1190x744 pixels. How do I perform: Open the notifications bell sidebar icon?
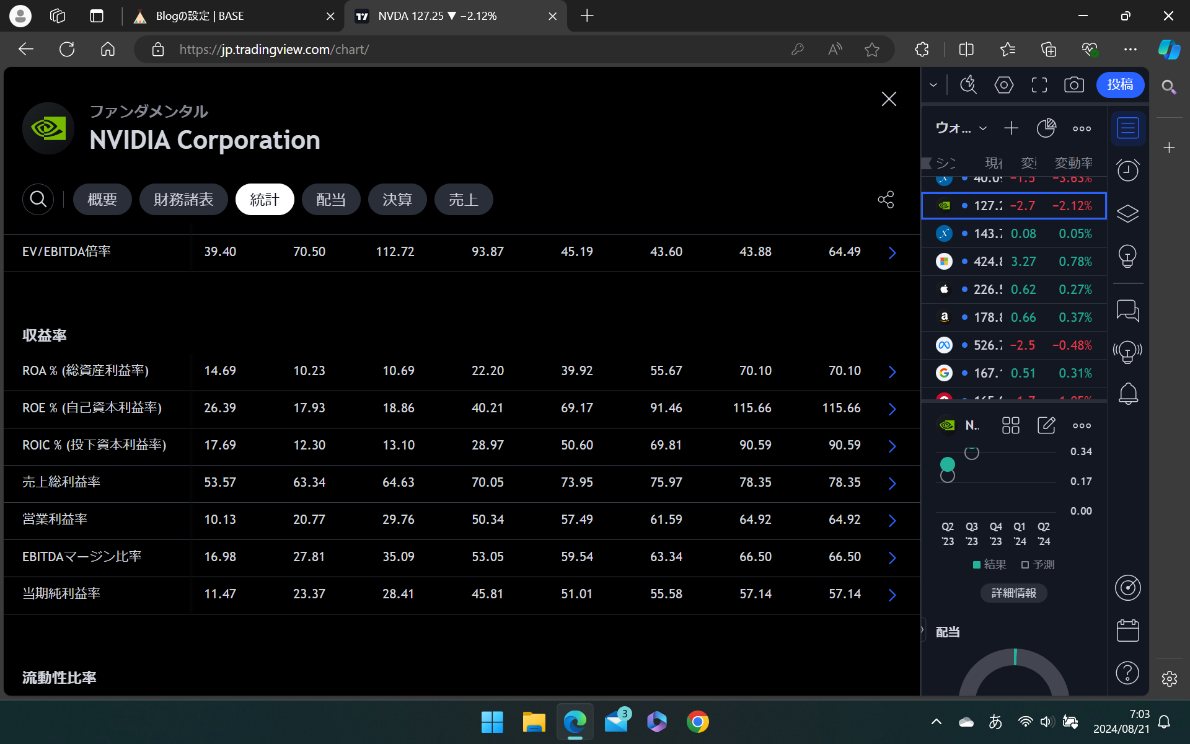(x=1128, y=393)
